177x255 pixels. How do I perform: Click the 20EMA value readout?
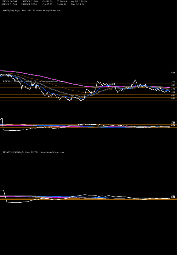point(9,1)
